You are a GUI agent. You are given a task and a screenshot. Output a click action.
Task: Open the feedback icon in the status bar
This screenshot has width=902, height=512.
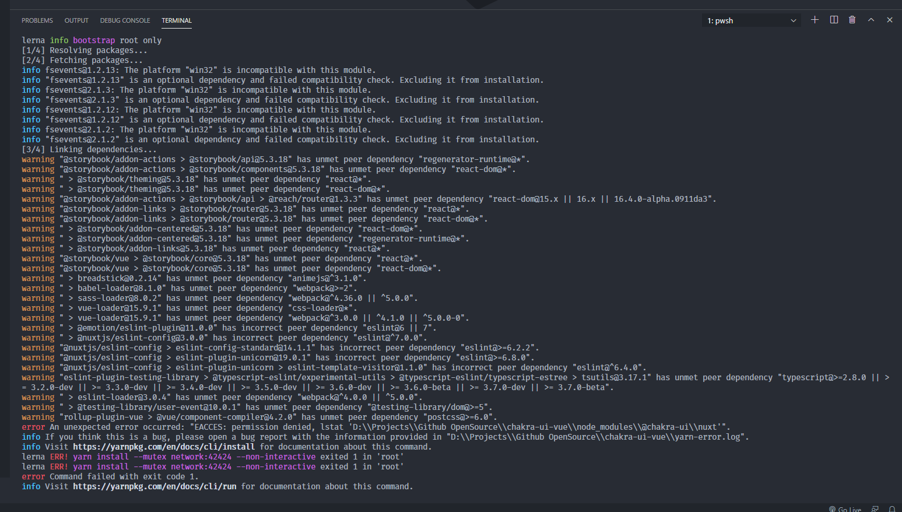(x=875, y=508)
